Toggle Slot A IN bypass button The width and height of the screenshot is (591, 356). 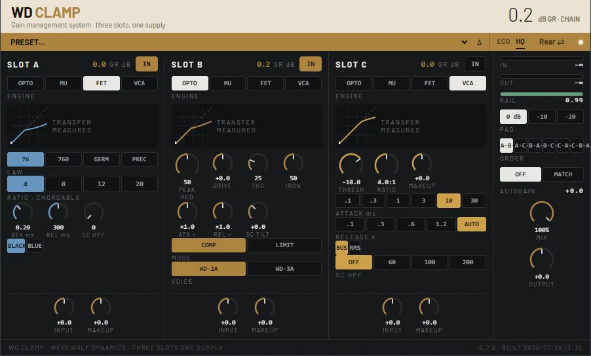click(147, 64)
